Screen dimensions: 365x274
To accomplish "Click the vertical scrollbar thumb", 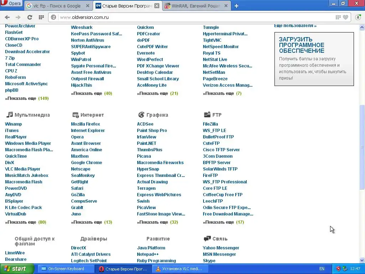I will click(x=362, y=147).
